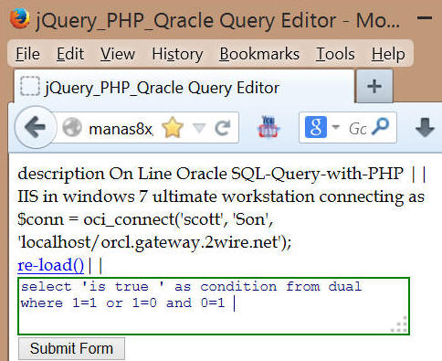Click the text '$conn = oci_connect('scott', 'Son','
Screen dimensions: 442x361
tap(145, 219)
